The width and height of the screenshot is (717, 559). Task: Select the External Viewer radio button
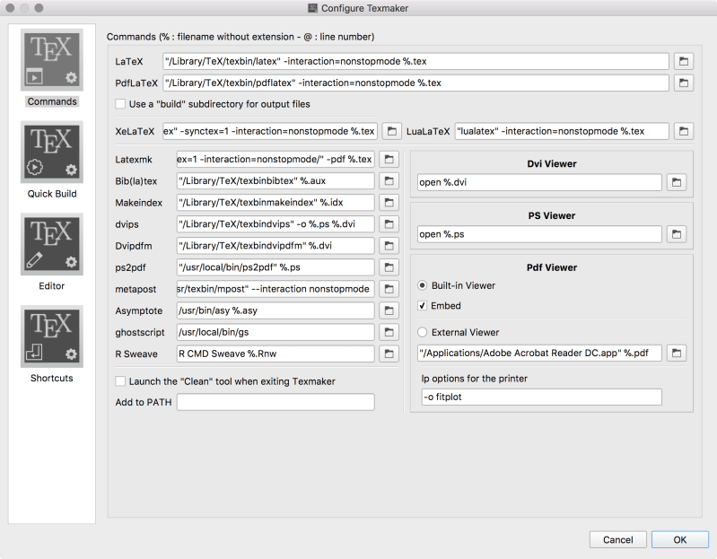click(423, 332)
